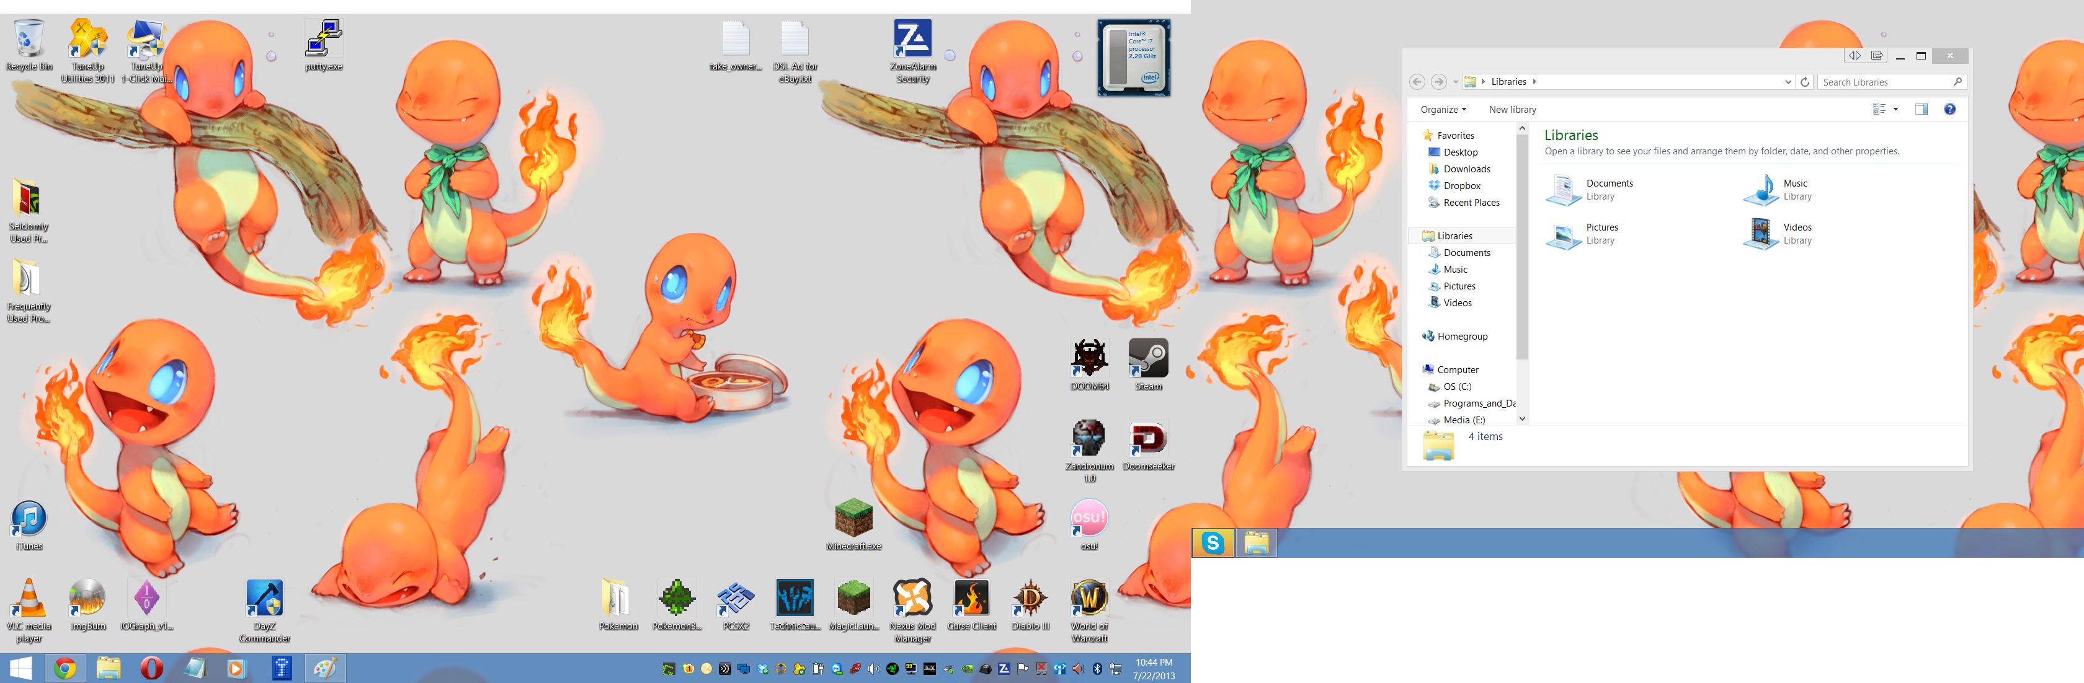Click the navigation pane scrollbar down arrow
Viewport: 2084px width, 683px height.
click(x=1521, y=419)
